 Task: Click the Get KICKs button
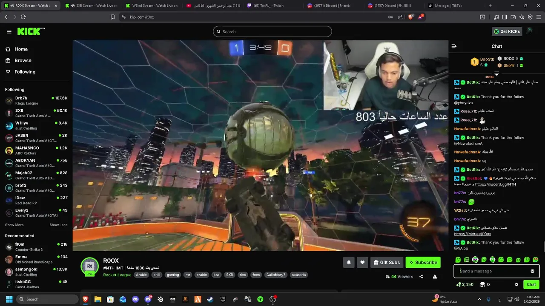(x=507, y=31)
